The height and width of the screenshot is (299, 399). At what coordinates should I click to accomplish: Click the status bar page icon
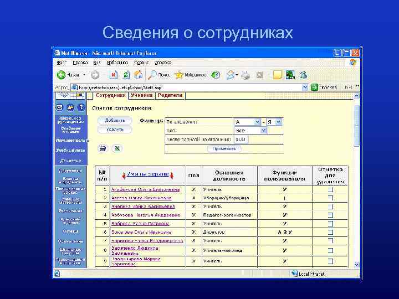point(57,274)
